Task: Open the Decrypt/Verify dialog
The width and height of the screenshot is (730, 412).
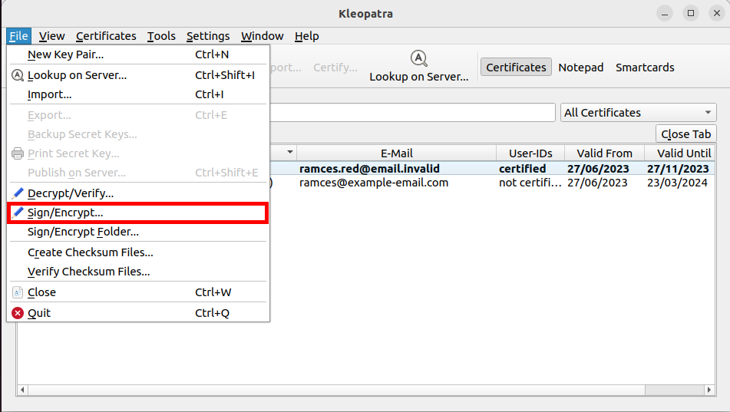Action: coord(138,193)
